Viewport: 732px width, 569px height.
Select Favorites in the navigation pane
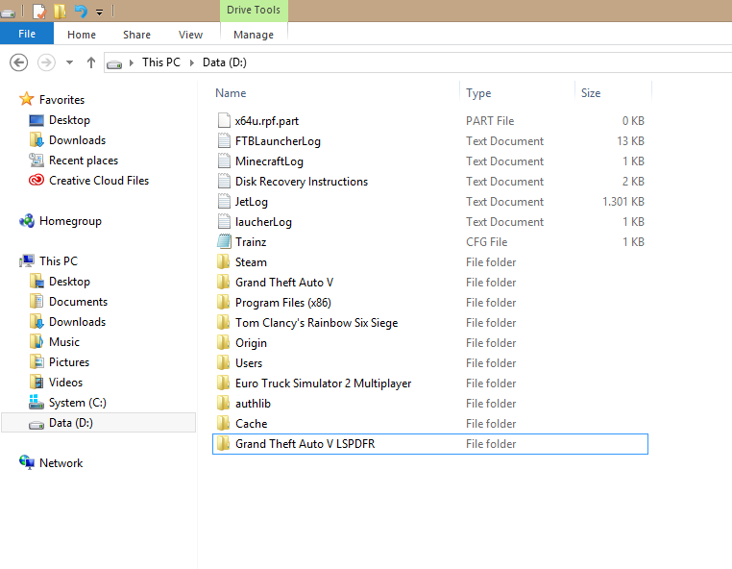61,100
